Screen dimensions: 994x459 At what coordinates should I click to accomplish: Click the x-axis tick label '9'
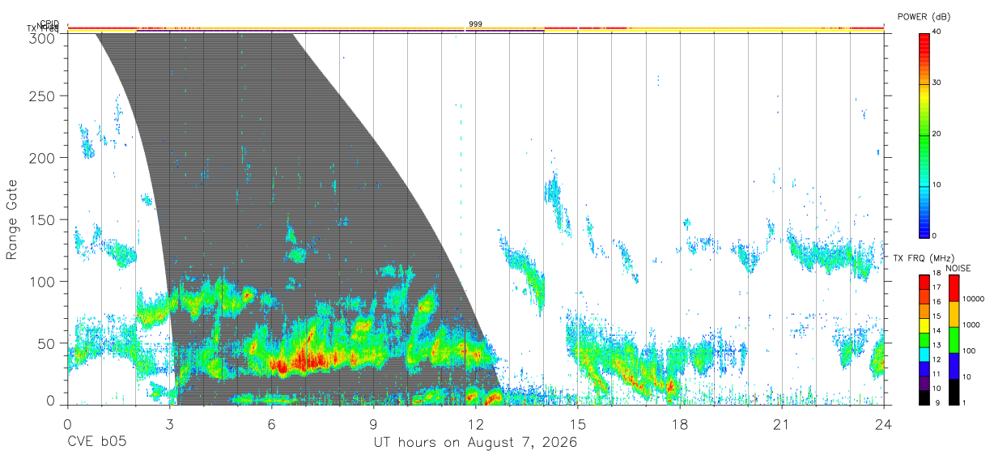coord(373,424)
